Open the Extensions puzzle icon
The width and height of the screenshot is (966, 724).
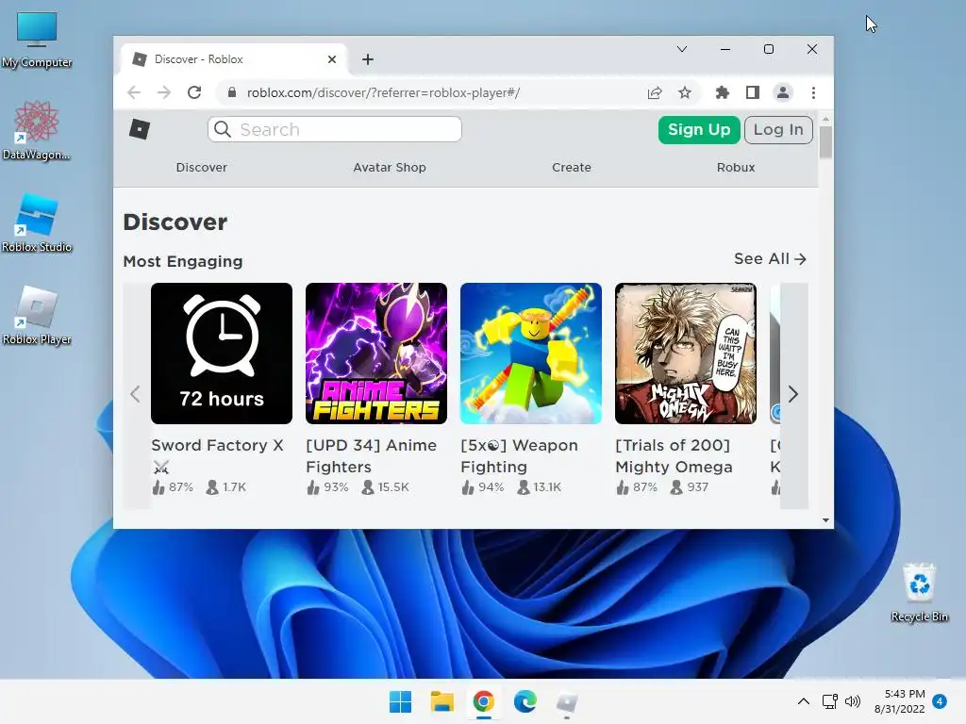pos(722,92)
